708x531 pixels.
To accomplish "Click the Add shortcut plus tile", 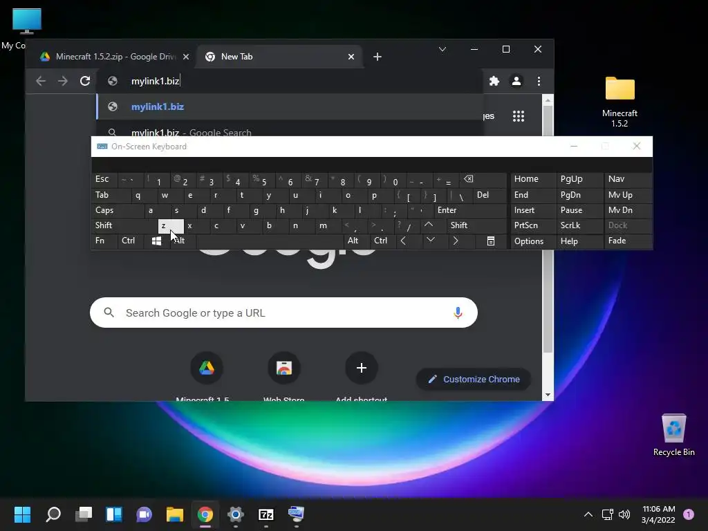I will (361, 368).
